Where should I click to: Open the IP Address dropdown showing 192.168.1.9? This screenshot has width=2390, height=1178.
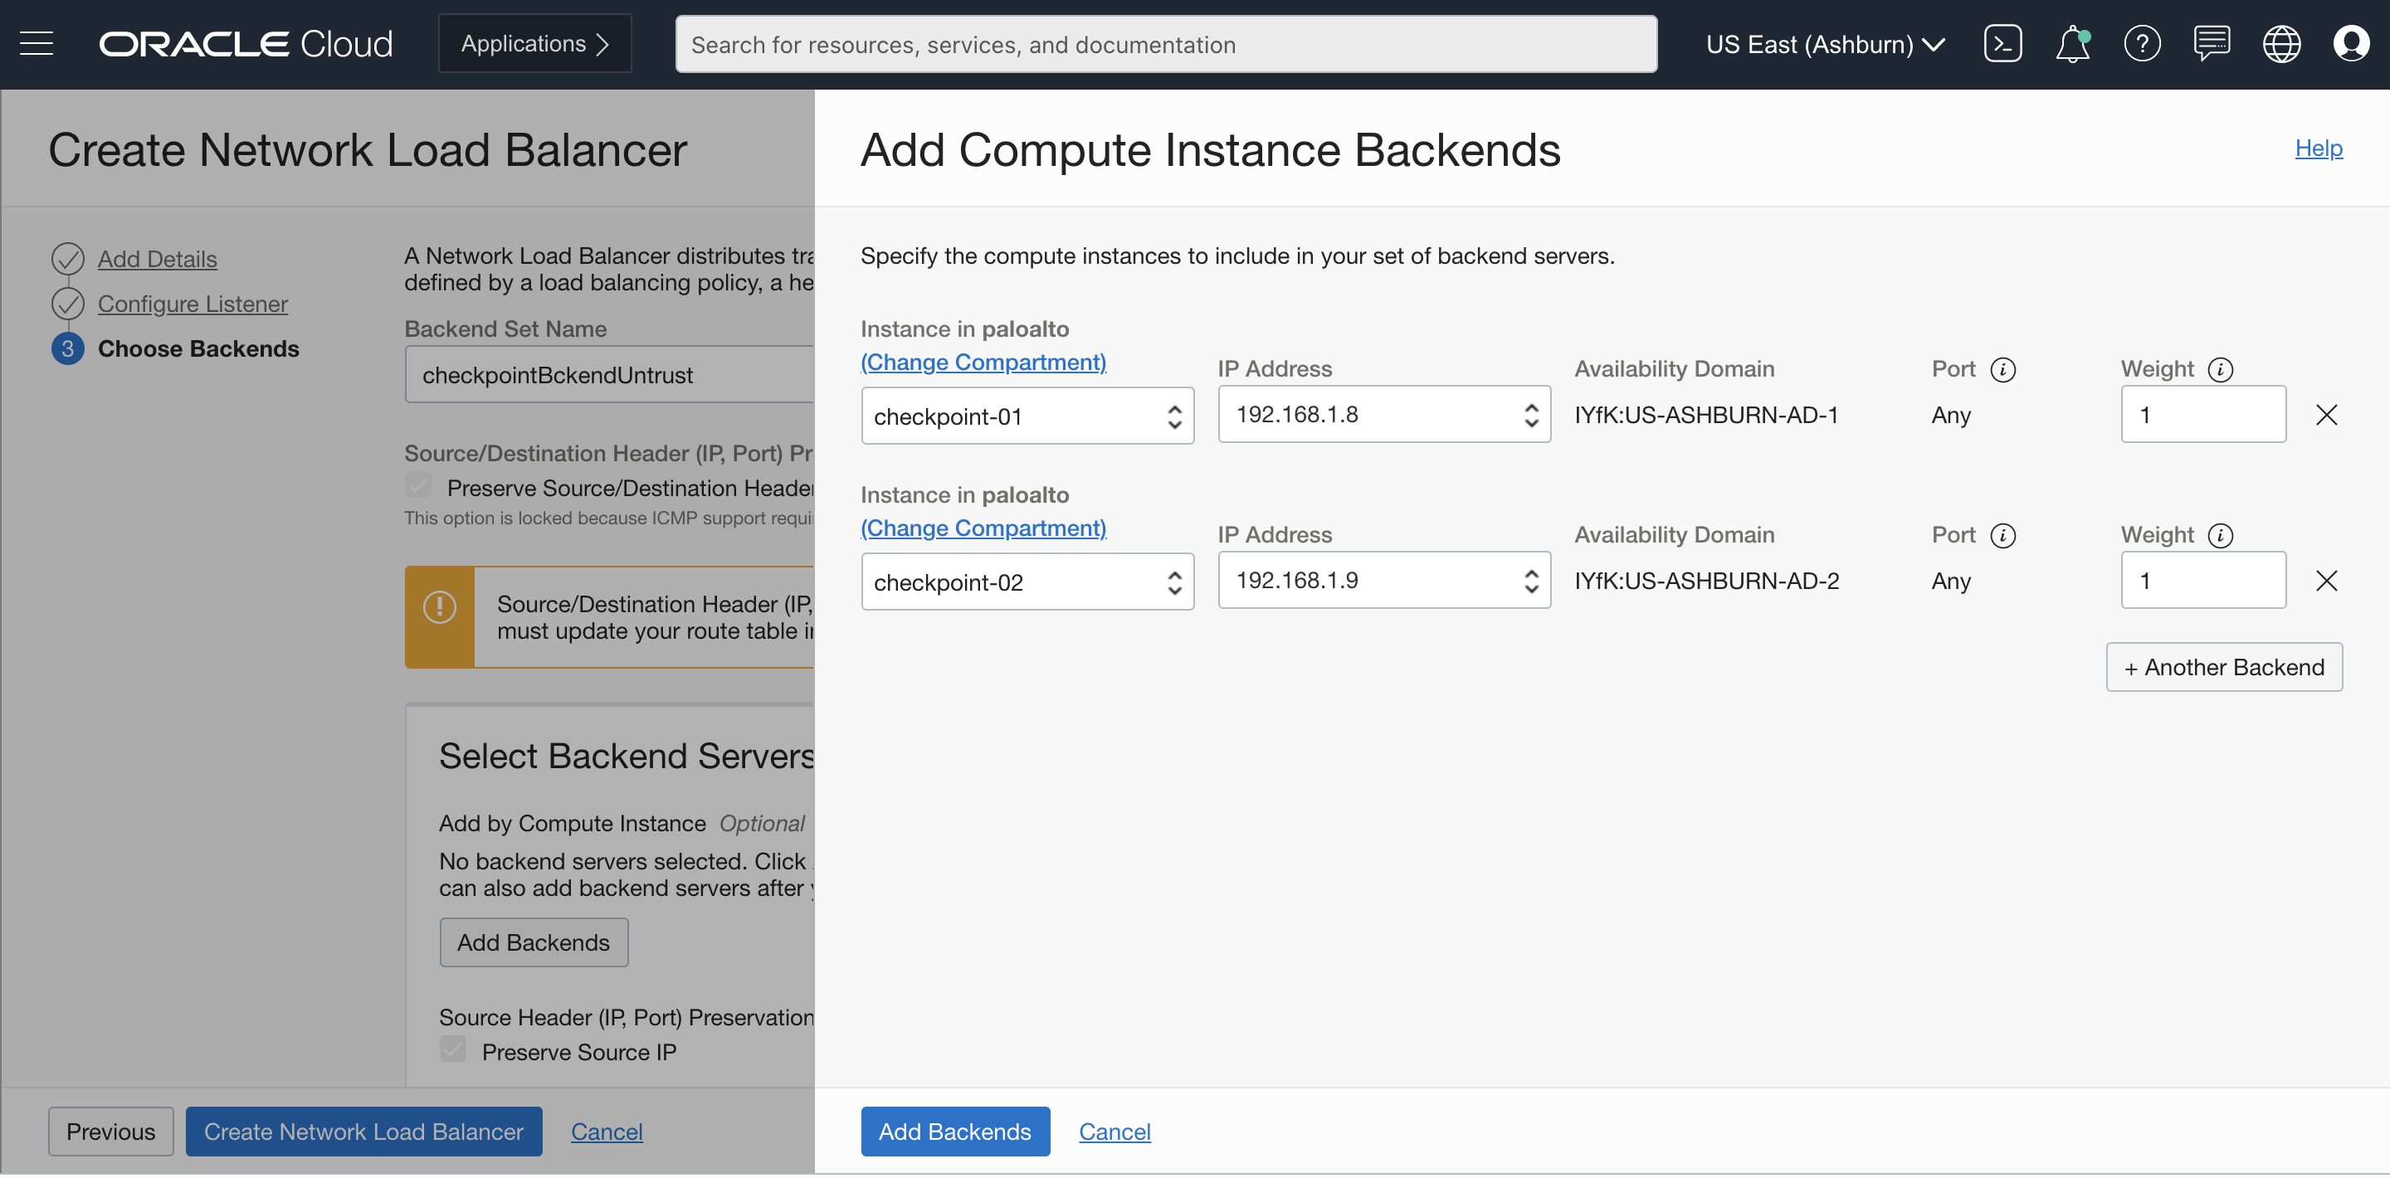click(1383, 580)
